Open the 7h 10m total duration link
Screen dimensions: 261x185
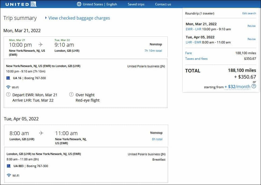(x=153, y=51)
